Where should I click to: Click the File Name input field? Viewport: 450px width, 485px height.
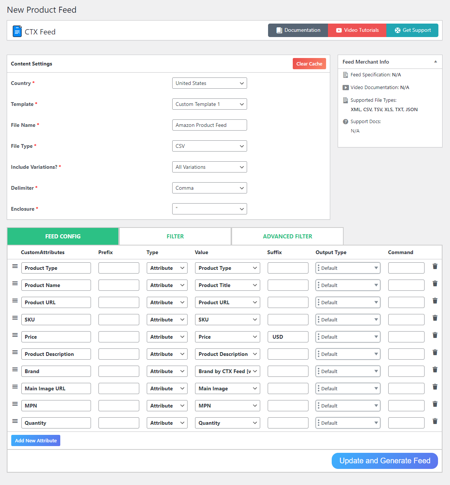pyautogui.click(x=210, y=125)
